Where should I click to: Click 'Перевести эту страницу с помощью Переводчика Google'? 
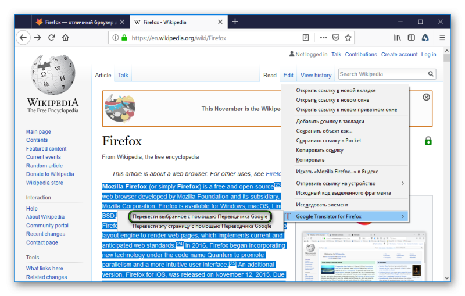coord(202,226)
